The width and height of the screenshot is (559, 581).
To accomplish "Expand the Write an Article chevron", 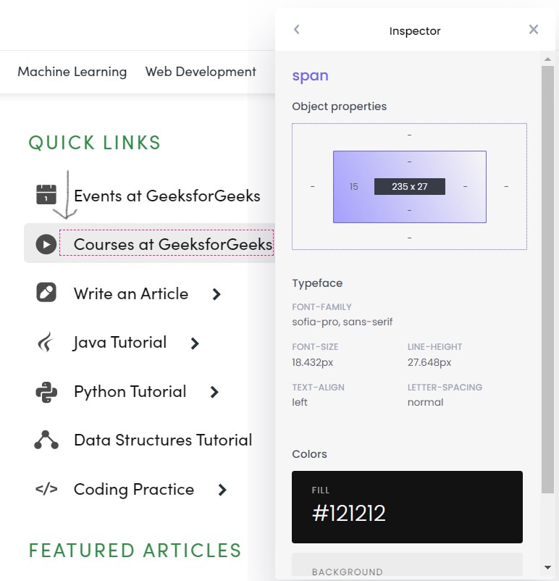I will click(x=216, y=294).
